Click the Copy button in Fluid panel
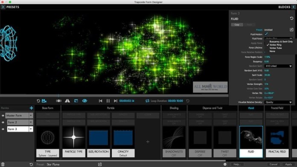Screen dimensions: 297x167 click(x=237, y=25)
